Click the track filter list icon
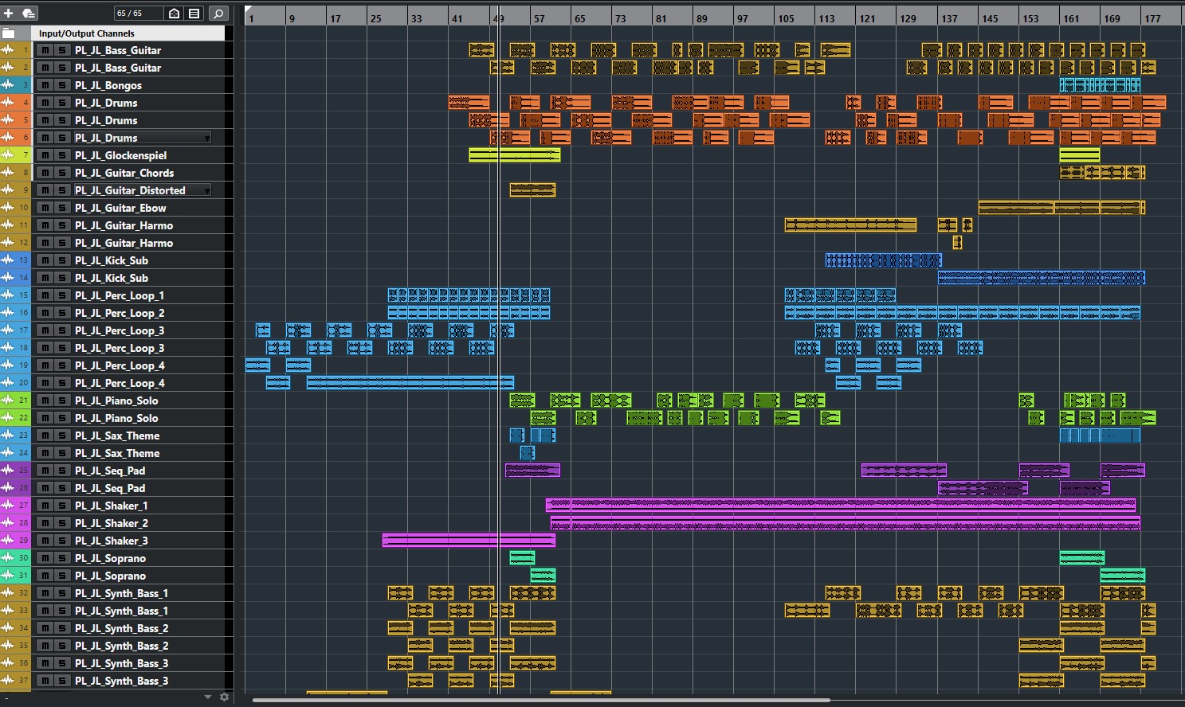Image resolution: width=1185 pixels, height=707 pixels. click(194, 14)
